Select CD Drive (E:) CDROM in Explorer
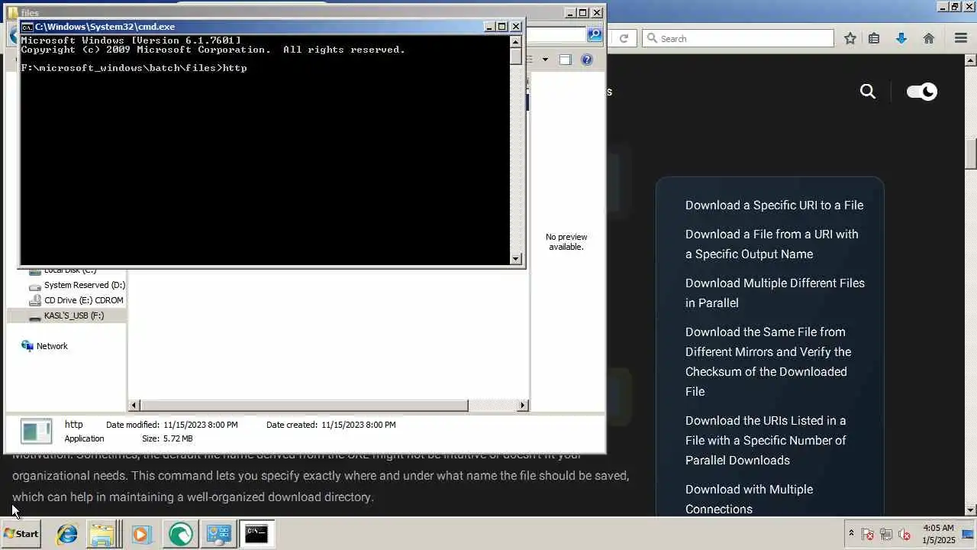The image size is (977, 550). click(76, 300)
